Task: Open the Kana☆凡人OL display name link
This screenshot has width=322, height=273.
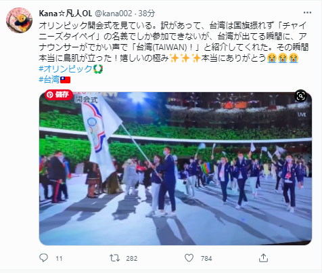Action: click(66, 14)
